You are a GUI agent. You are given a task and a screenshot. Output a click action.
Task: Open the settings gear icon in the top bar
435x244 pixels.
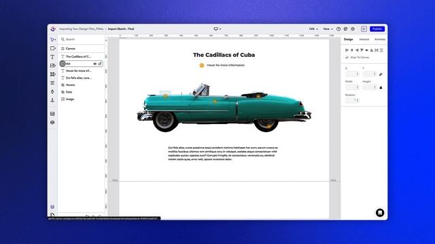tap(353, 28)
